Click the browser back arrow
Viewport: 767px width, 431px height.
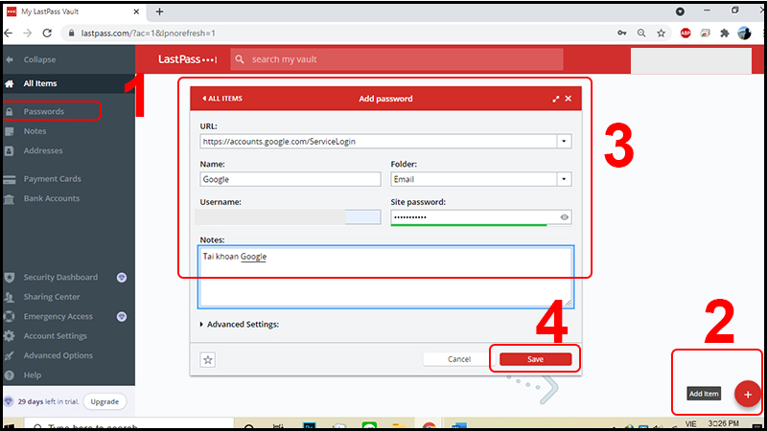(9, 34)
